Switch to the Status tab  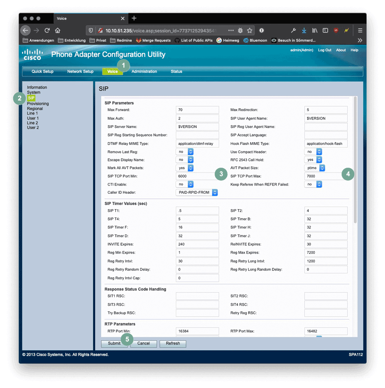[176, 71]
